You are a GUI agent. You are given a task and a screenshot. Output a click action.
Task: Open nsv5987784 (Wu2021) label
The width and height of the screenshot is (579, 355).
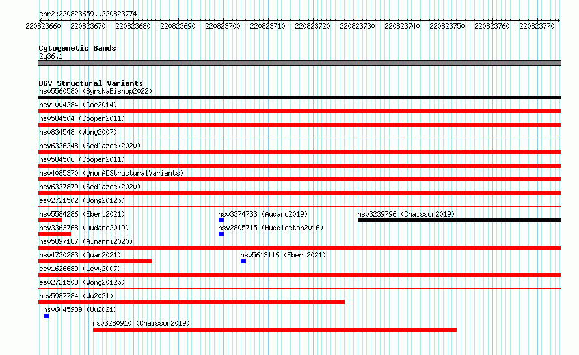point(76,296)
